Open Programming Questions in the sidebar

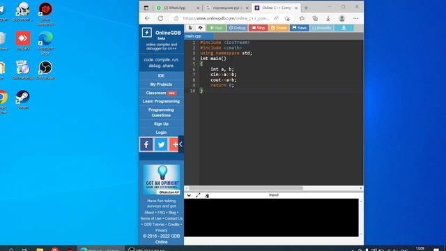coord(161,112)
